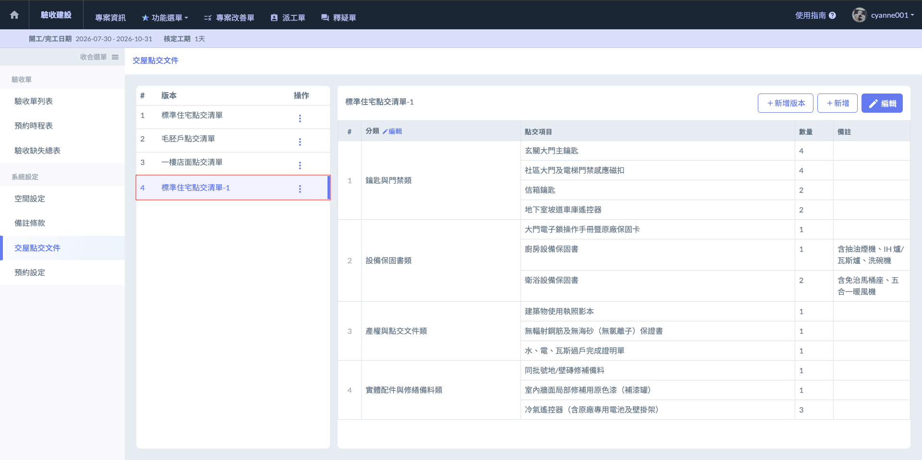Click the 廚房設備保固書 item
Image resolution: width=922 pixels, height=460 pixels.
tap(551, 249)
